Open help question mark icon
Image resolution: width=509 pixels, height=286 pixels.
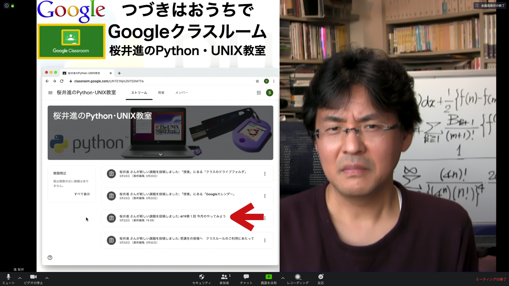click(50, 258)
